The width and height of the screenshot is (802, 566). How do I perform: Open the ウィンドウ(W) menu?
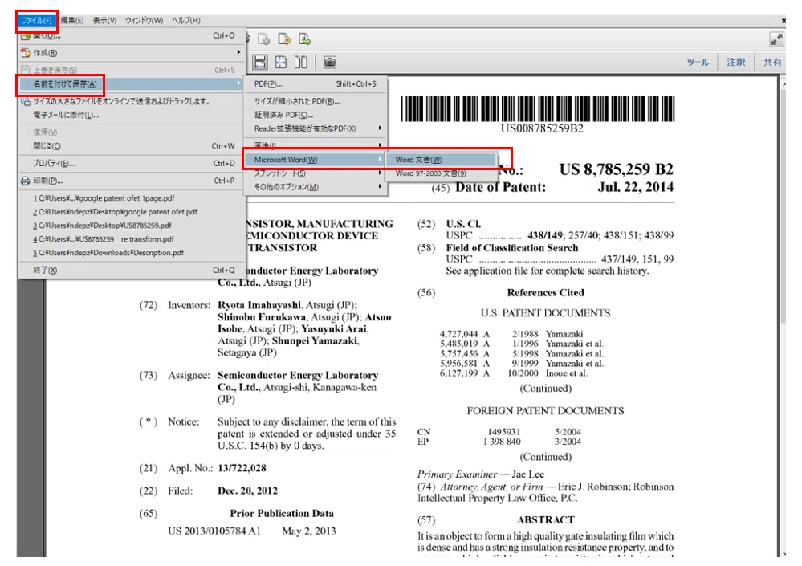145,20
